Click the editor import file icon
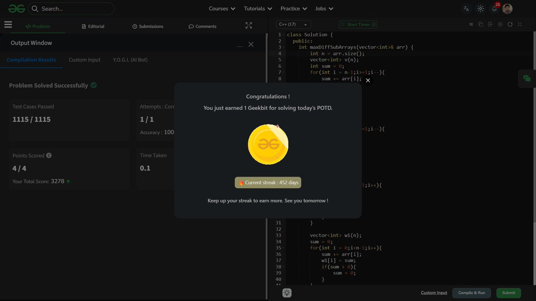 490,25
